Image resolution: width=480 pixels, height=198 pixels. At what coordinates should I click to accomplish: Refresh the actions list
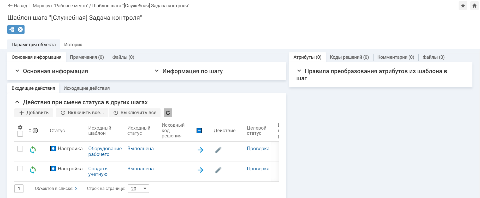click(x=168, y=113)
